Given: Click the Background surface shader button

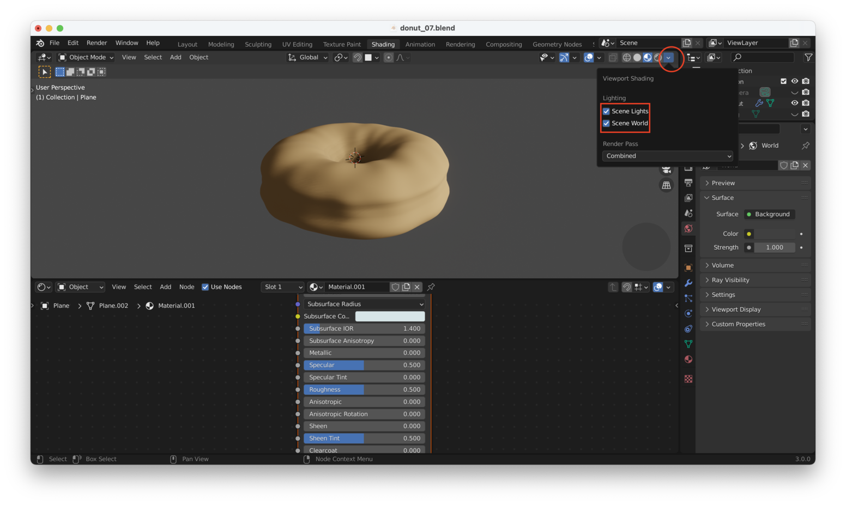Looking at the screenshot, I should click(769, 214).
